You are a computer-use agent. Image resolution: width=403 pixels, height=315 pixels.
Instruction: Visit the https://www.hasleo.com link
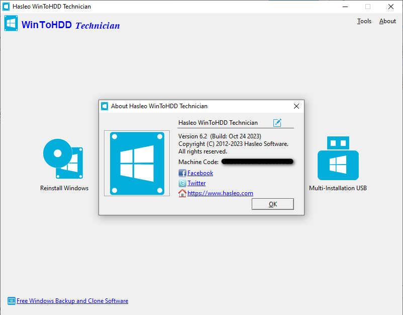220,193
